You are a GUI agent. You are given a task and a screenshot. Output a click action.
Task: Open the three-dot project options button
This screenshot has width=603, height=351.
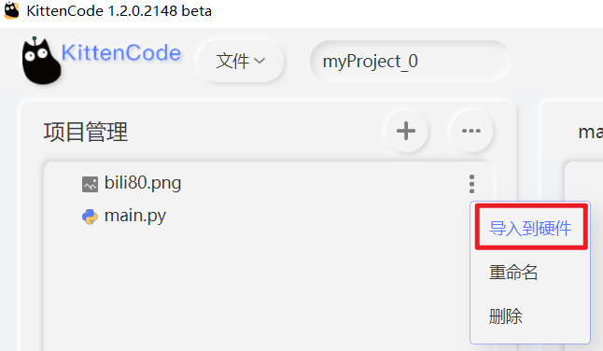471,131
